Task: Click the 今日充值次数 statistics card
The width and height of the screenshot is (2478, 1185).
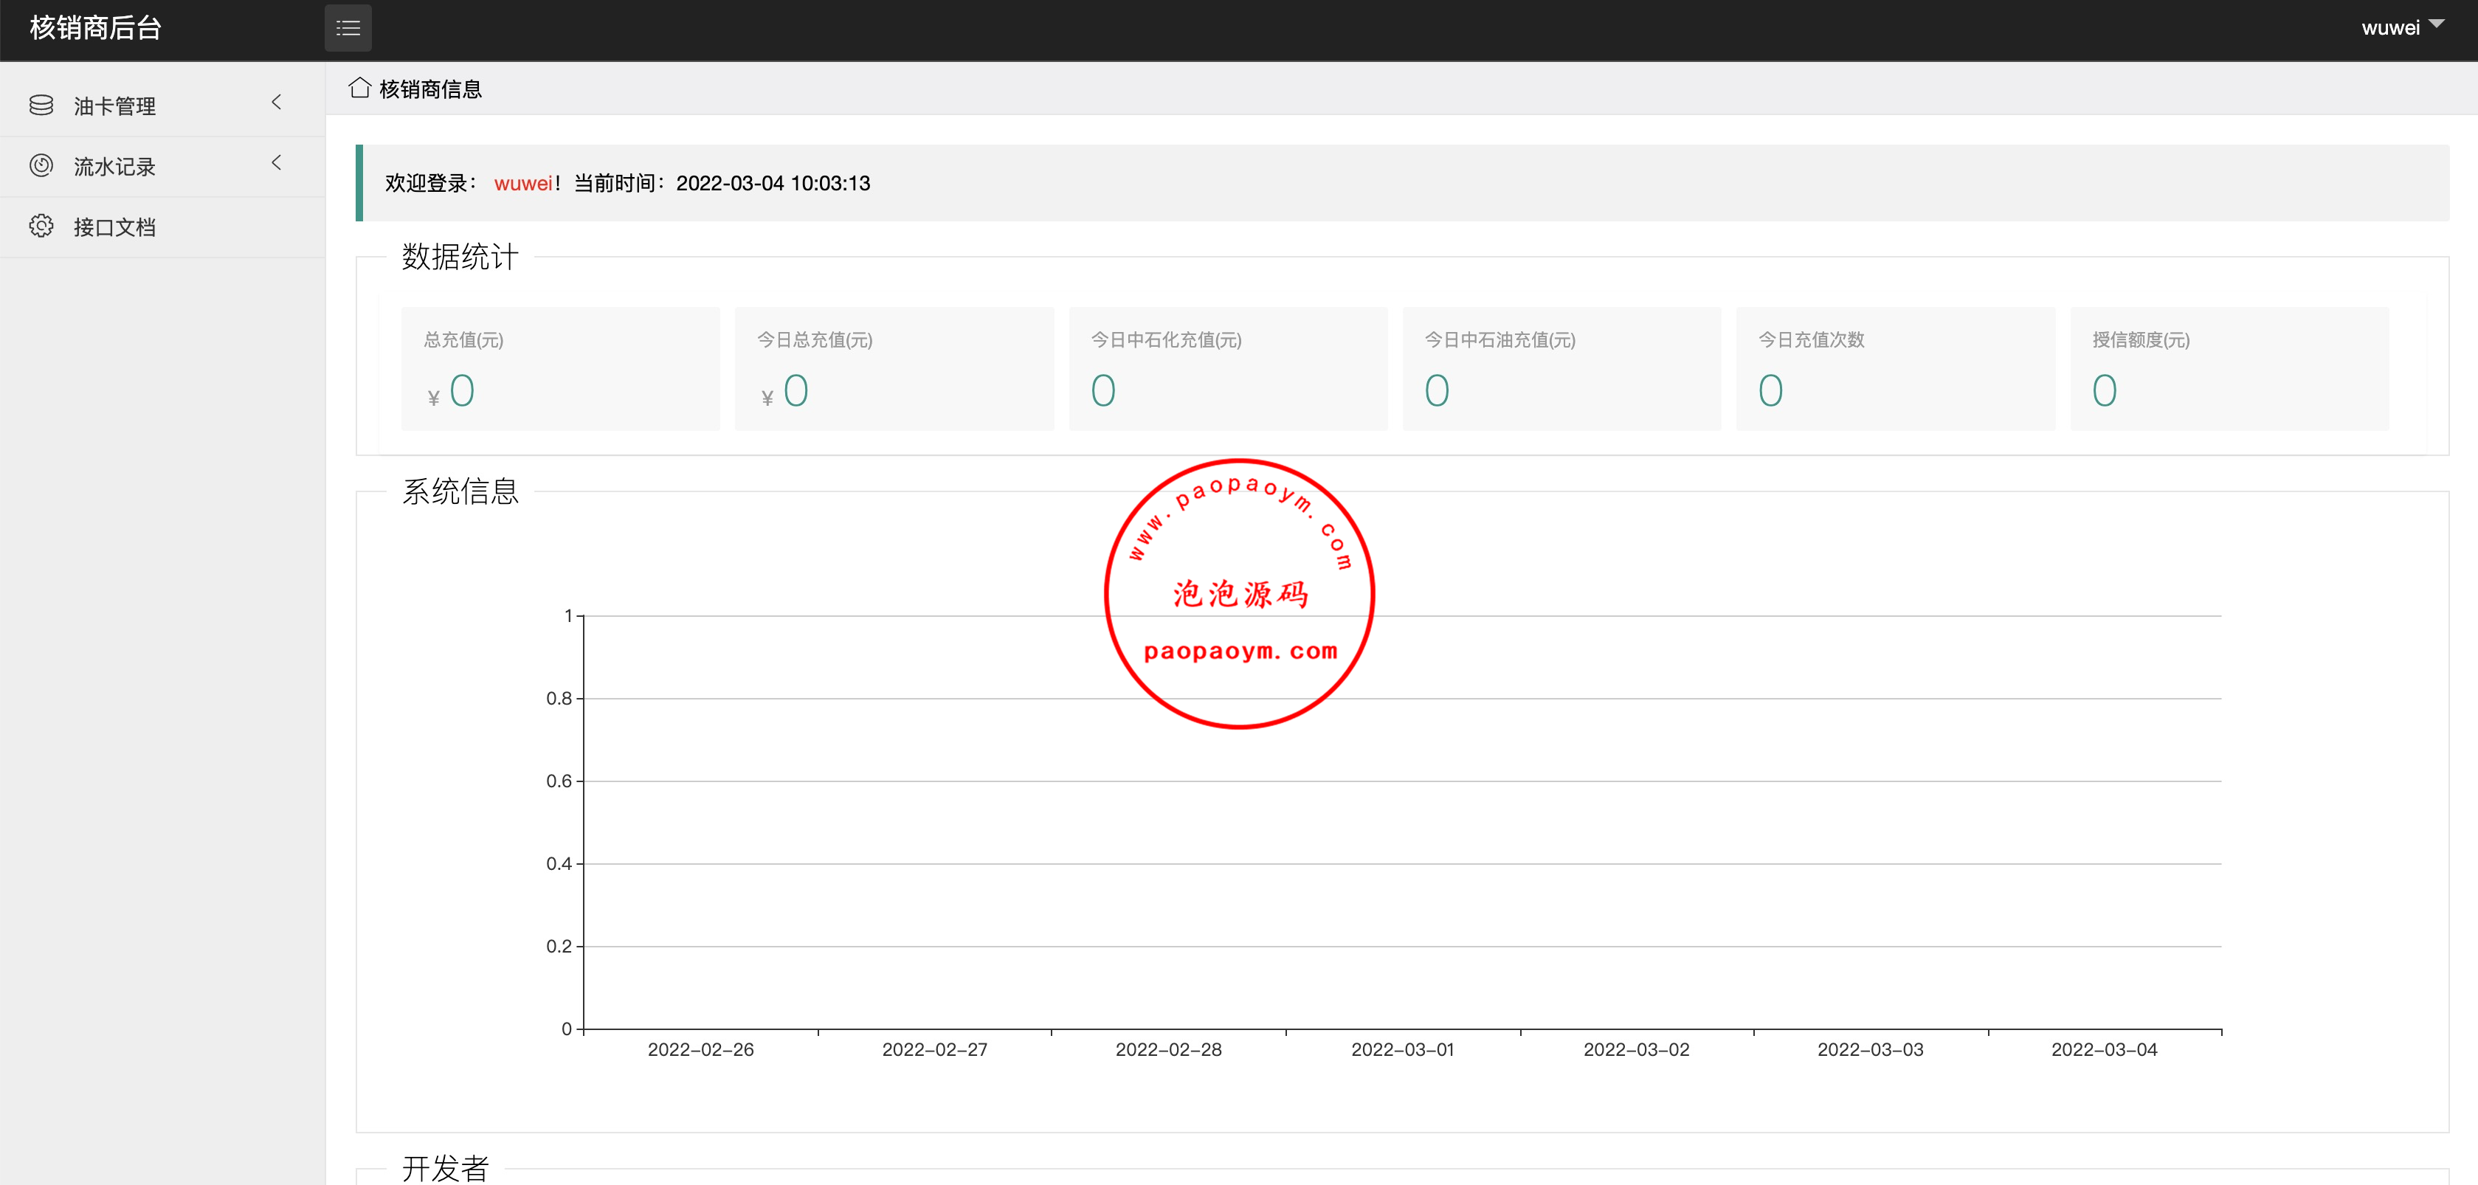Action: pos(1895,368)
